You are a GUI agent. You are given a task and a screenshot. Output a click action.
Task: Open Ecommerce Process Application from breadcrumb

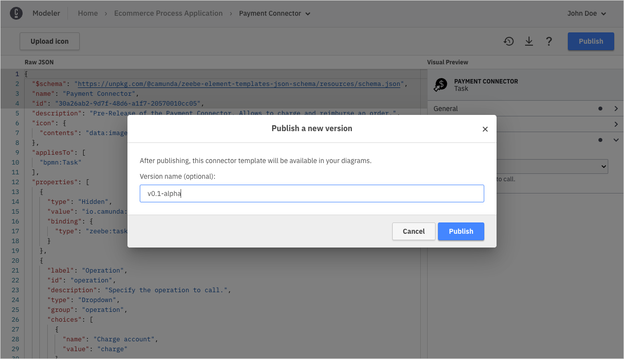168,13
